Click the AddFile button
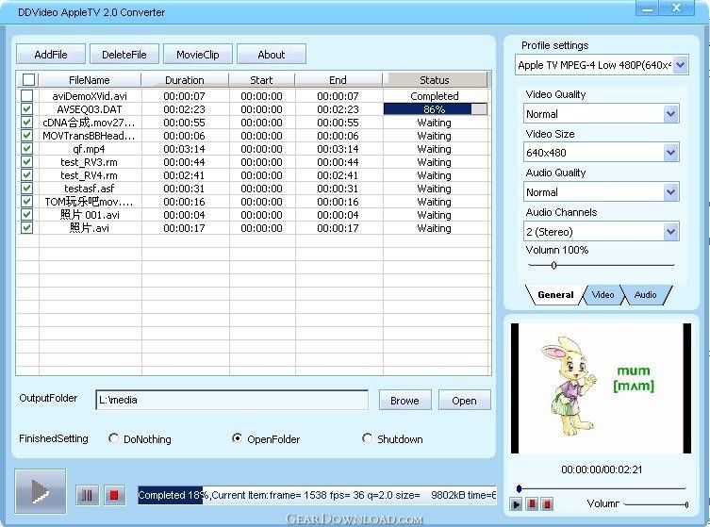 [x=51, y=55]
